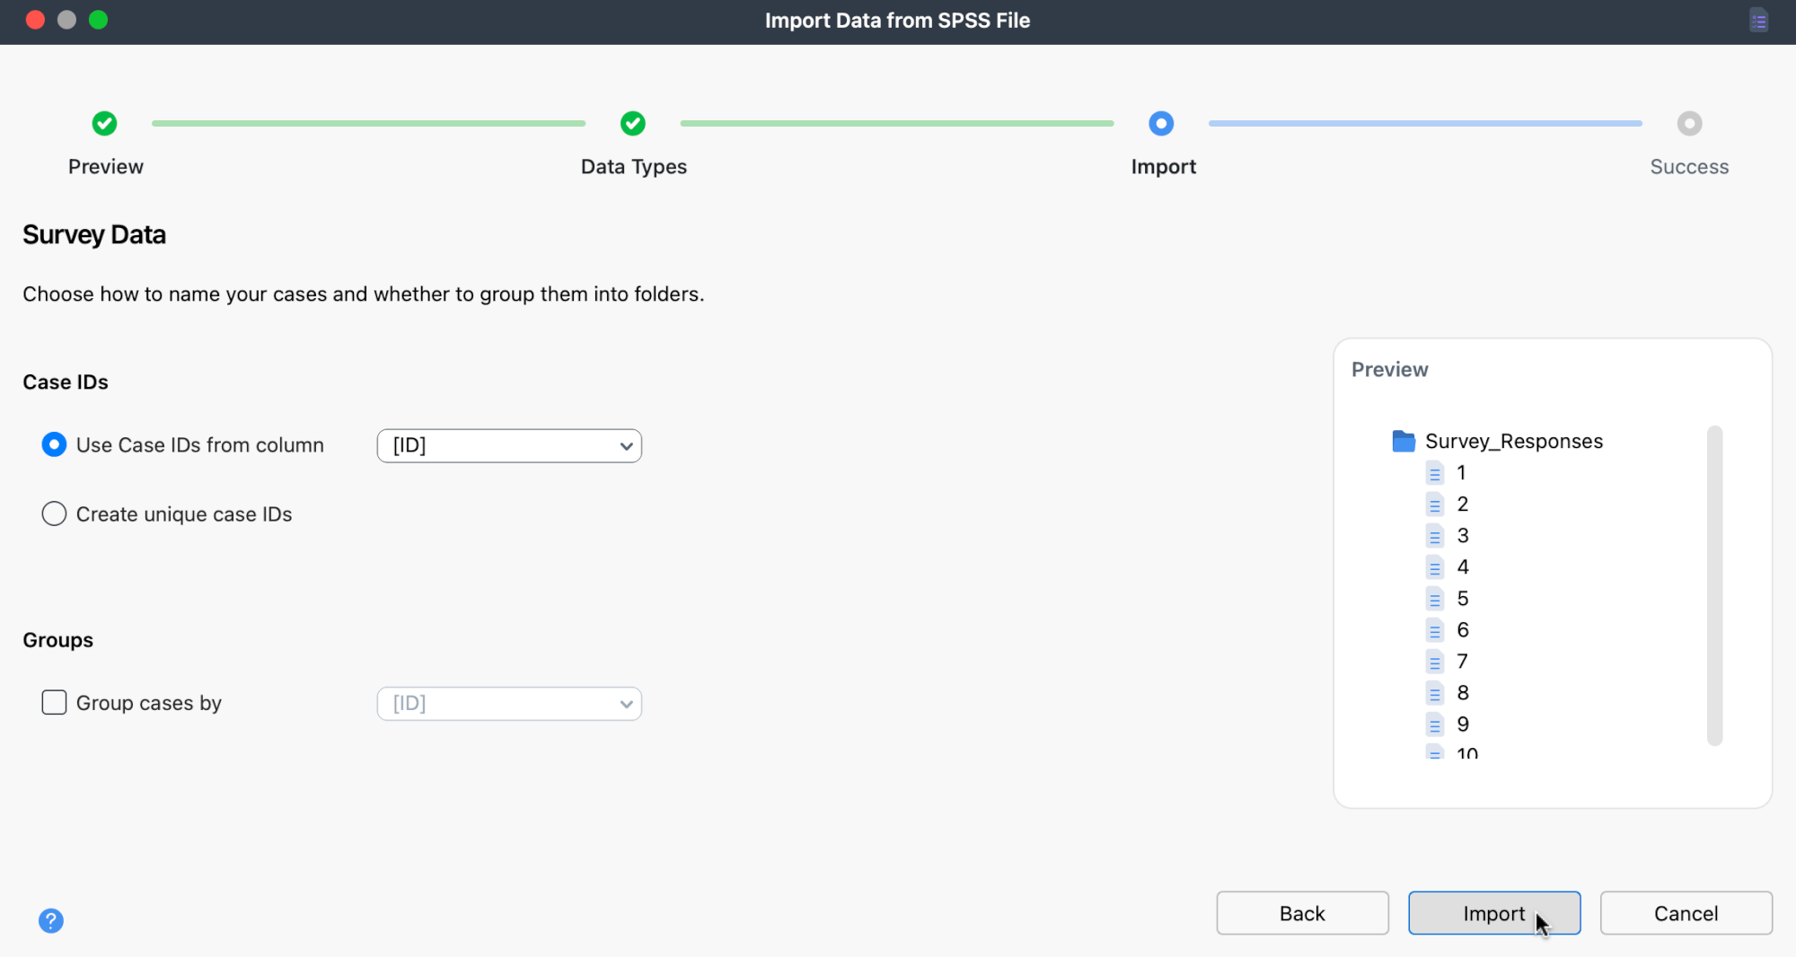Image resolution: width=1796 pixels, height=957 pixels.
Task: Click the Import button
Action: 1494,913
